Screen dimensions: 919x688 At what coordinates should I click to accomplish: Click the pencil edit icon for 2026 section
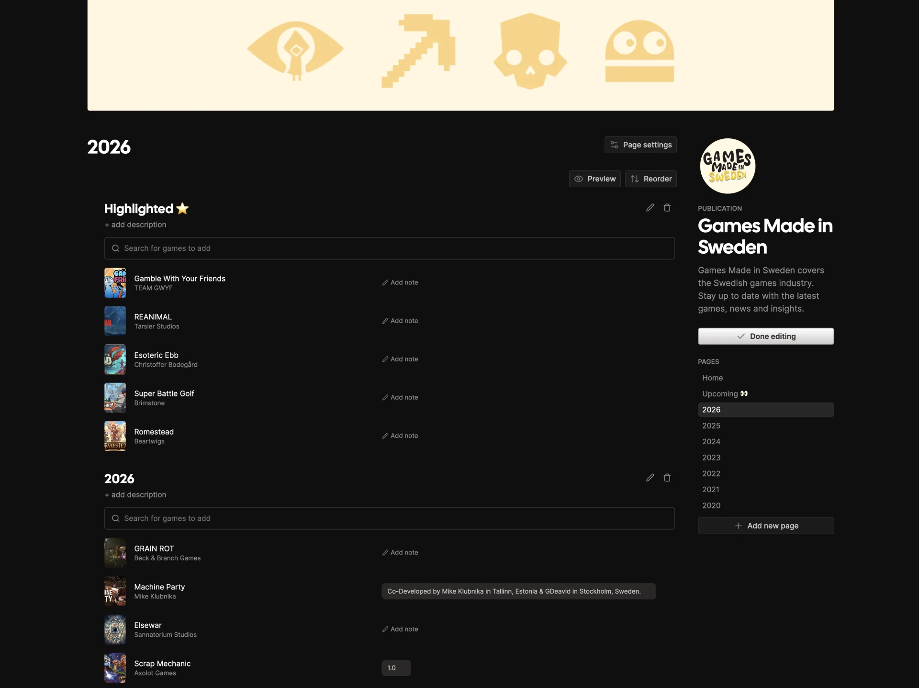(x=650, y=478)
